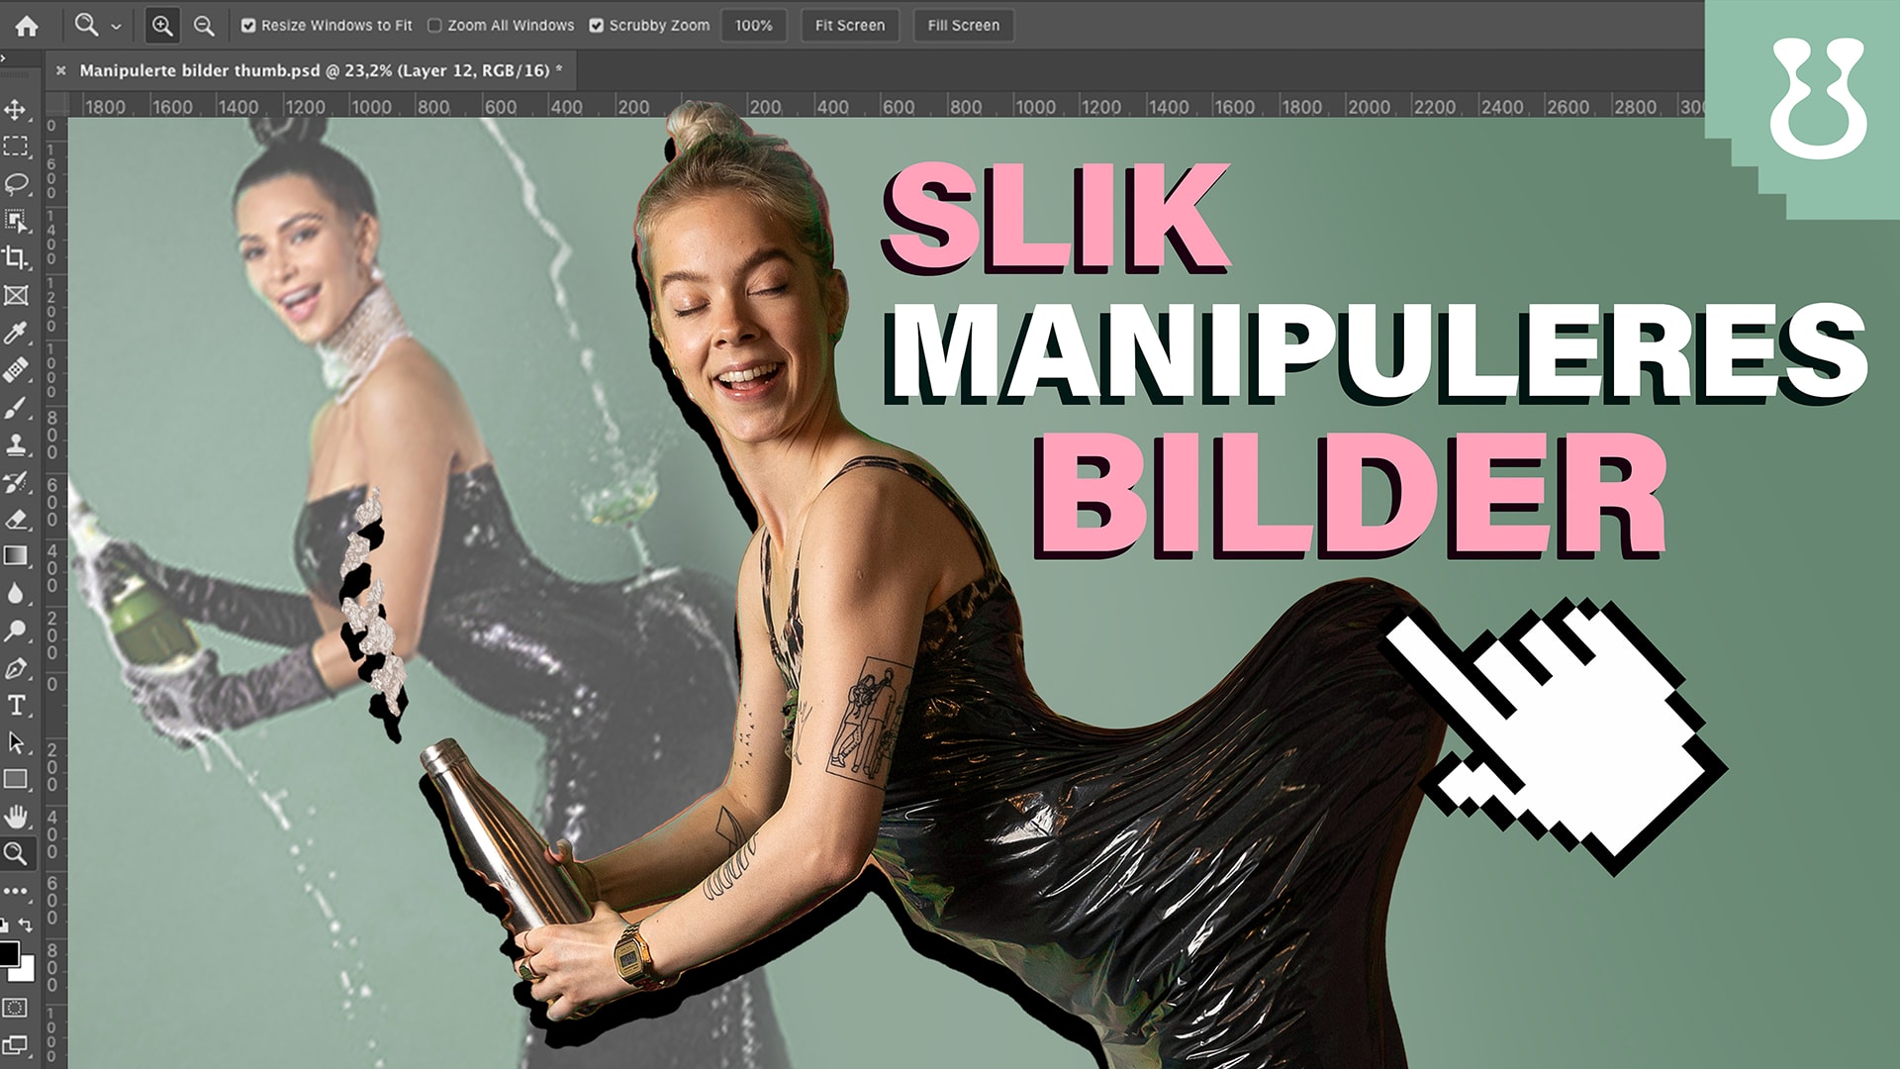Select the Horizontal Type tool

[16, 706]
